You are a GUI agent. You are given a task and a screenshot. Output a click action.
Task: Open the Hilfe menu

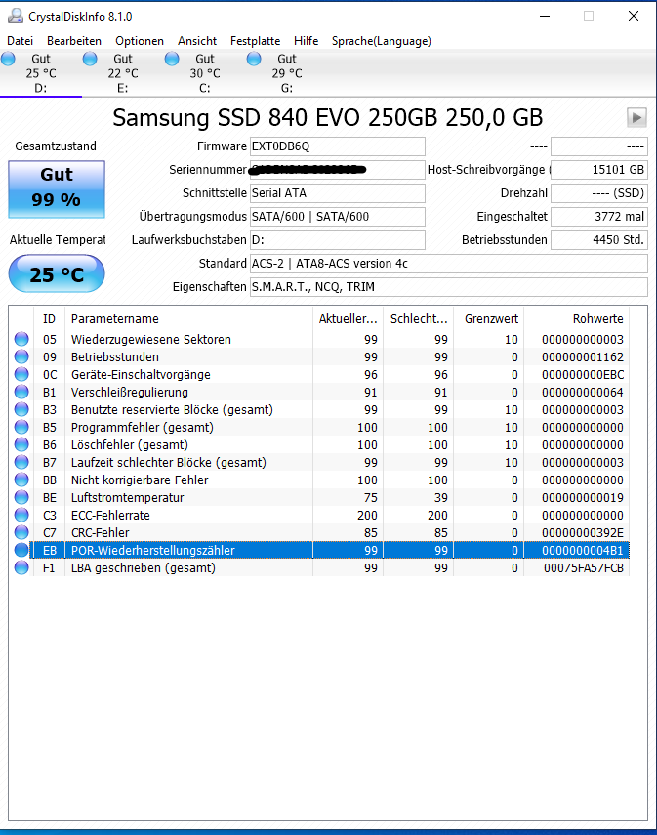tap(307, 41)
